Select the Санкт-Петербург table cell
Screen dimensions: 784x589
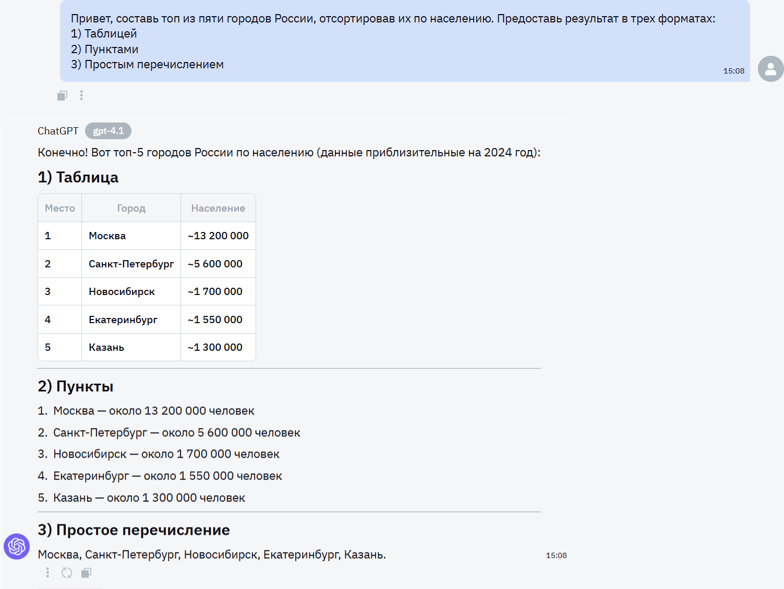coord(131,264)
